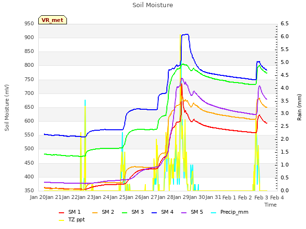Click the yellow TZ ppt legend swatch
Viewport: 306px width, 229px height.
[62, 220]
